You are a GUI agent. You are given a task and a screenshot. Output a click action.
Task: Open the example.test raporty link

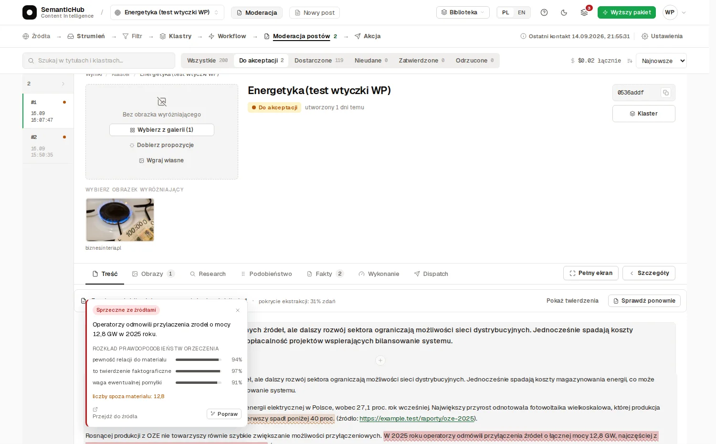click(417, 419)
